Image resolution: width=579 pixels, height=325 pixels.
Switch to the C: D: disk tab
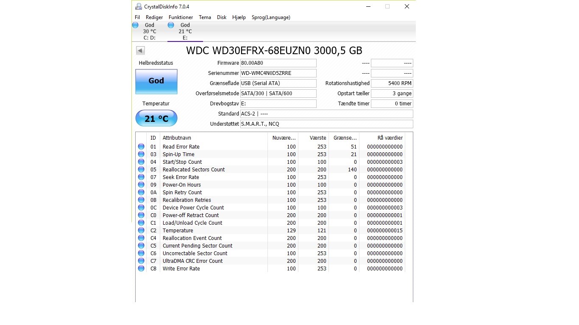click(x=150, y=31)
